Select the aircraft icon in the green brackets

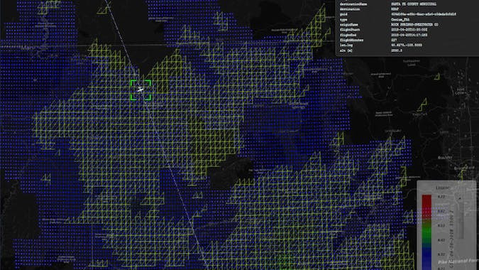[141, 90]
